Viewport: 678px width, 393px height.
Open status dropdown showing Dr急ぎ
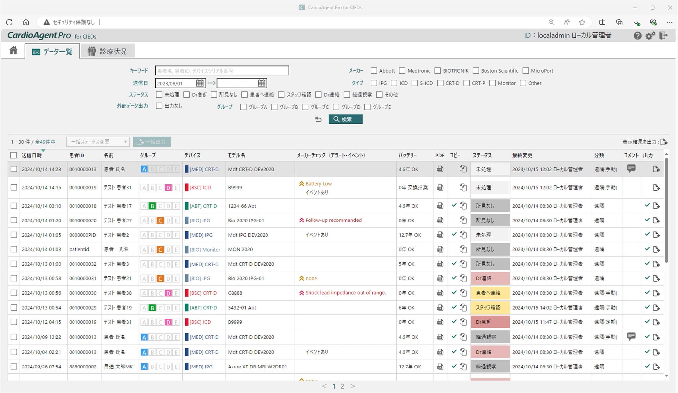(x=490, y=322)
